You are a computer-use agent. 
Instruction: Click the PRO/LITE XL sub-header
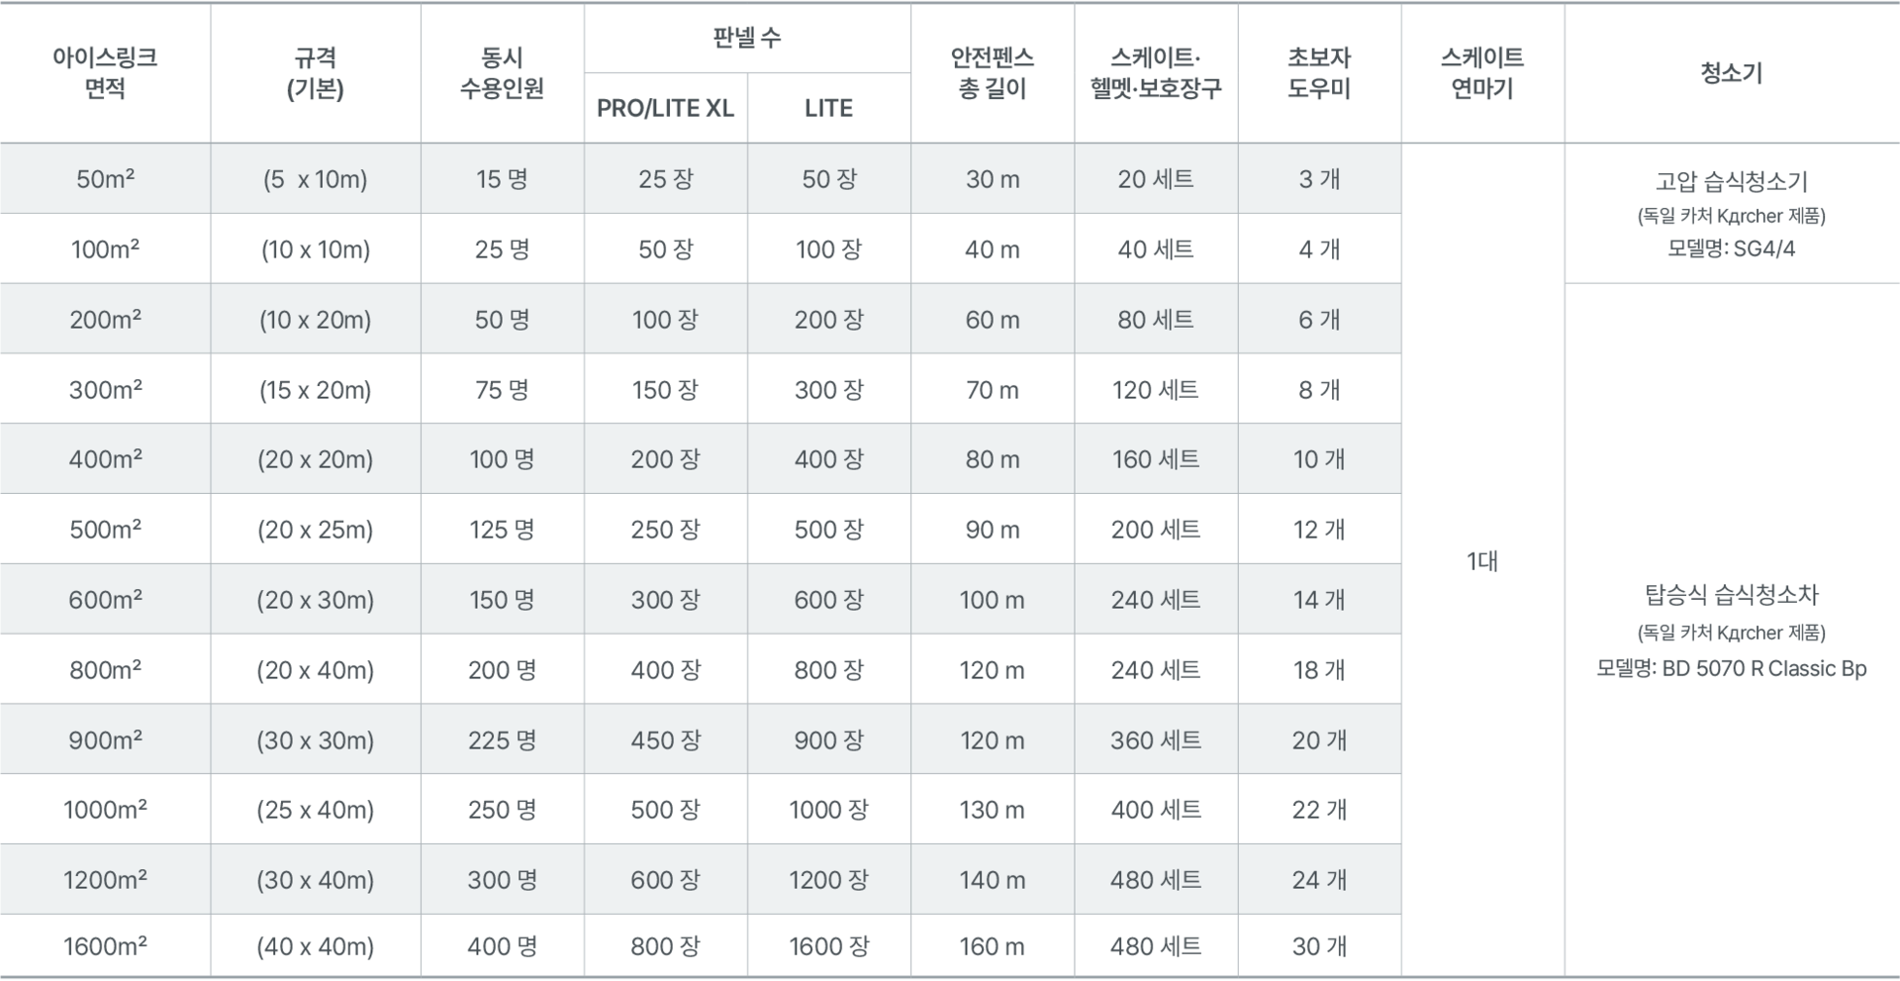666,108
